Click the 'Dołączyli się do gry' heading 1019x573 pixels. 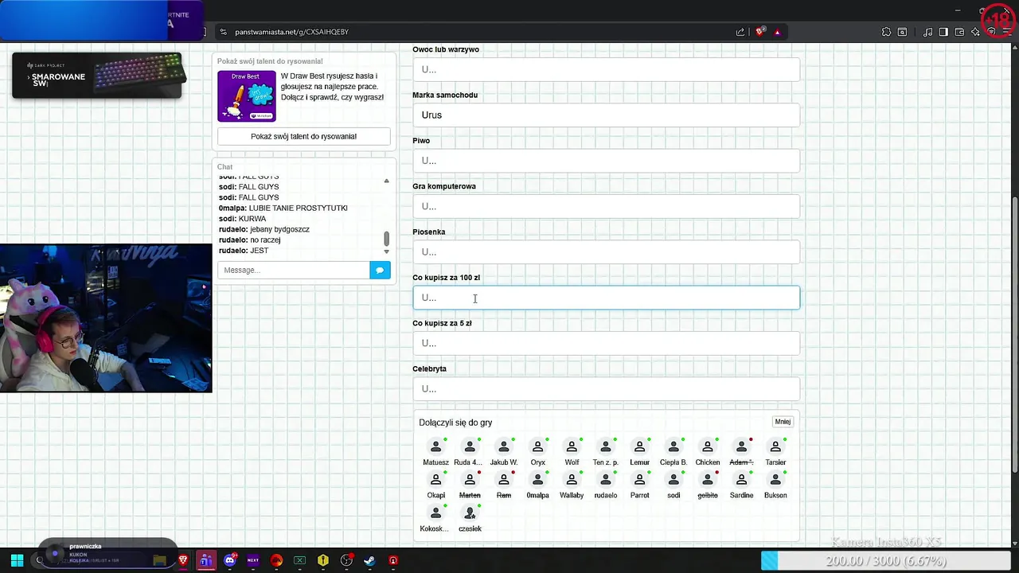point(455,423)
